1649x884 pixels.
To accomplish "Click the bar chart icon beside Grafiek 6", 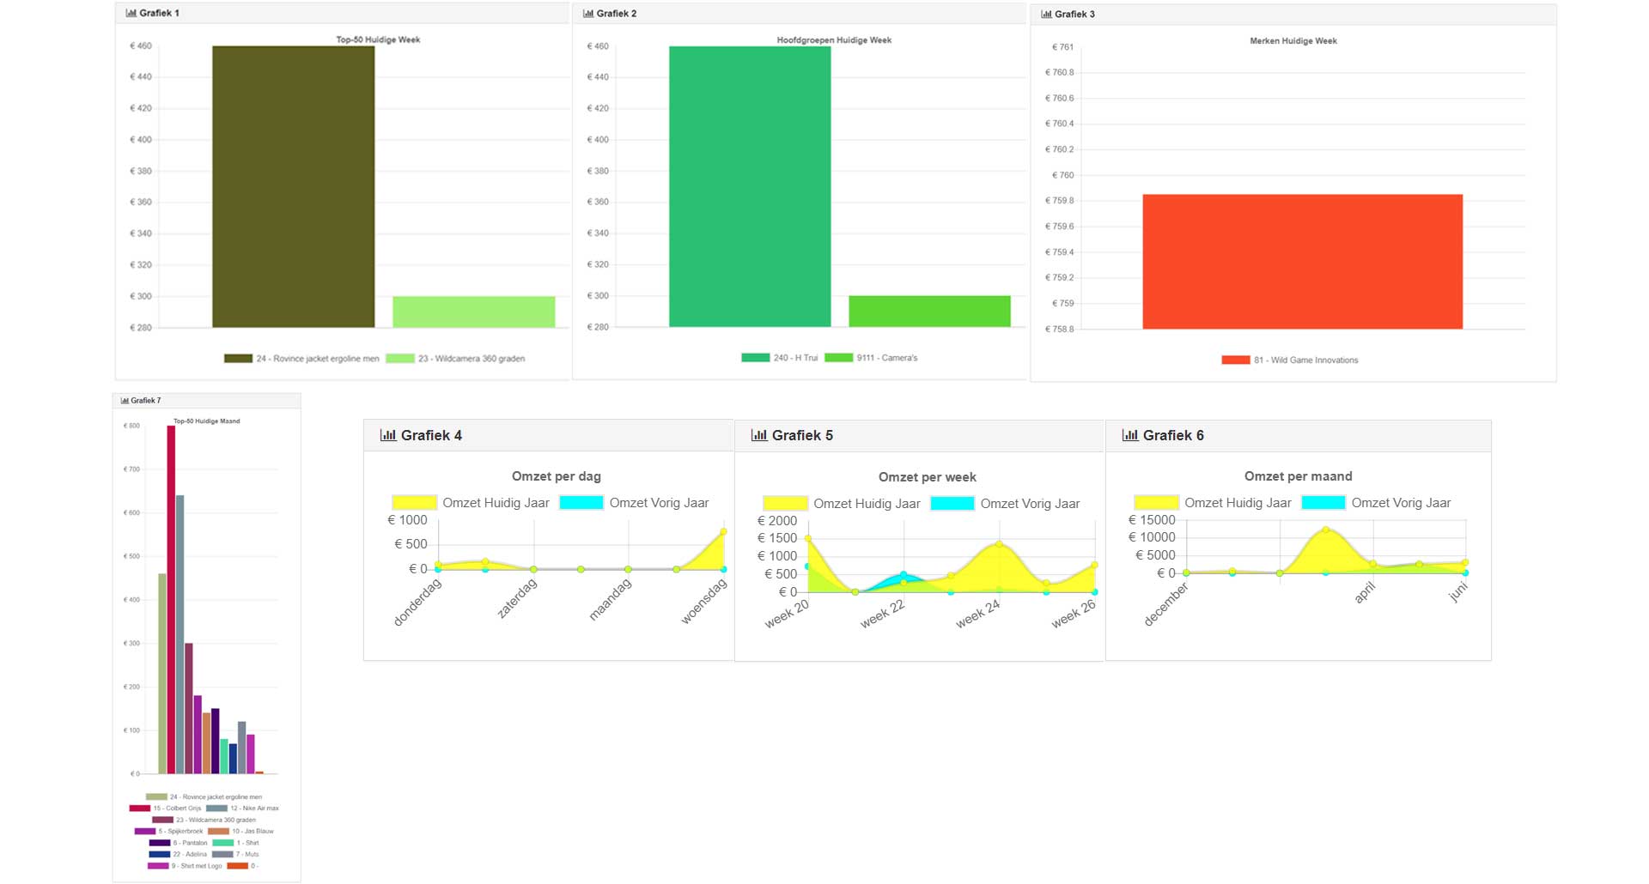I will click(x=1130, y=435).
